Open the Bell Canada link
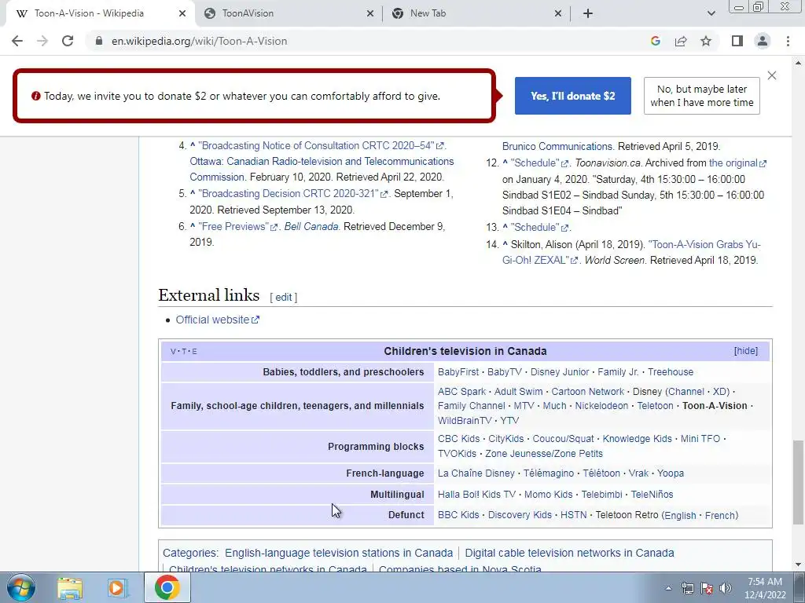The width and height of the screenshot is (805, 603). [311, 226]
